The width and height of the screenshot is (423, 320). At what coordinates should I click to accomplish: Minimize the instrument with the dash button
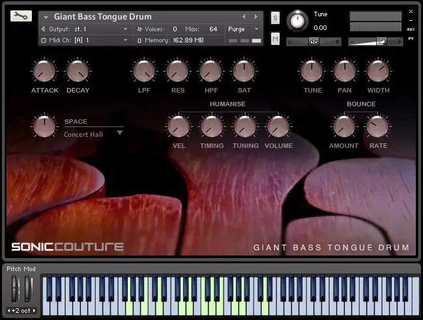click(x=411, y=20)
